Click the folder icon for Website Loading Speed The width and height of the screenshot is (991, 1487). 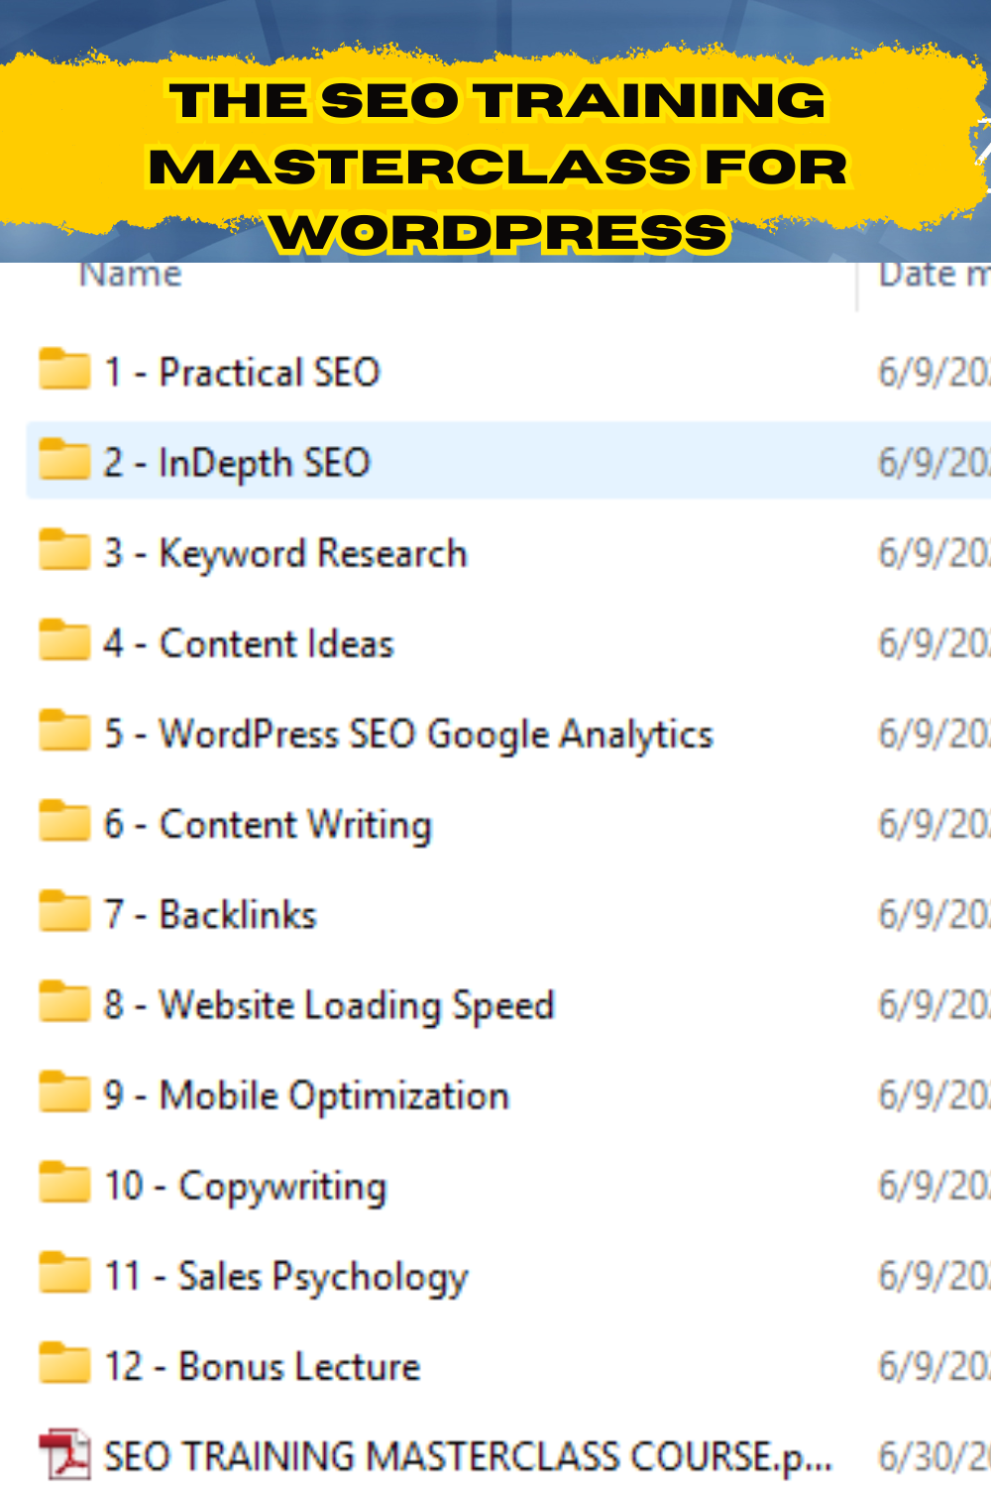[x=64, y=1002]
